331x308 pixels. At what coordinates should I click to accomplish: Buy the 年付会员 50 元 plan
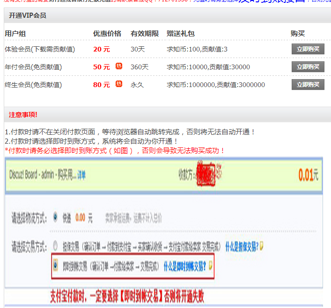pyautogui.click(x=308, y=67)
